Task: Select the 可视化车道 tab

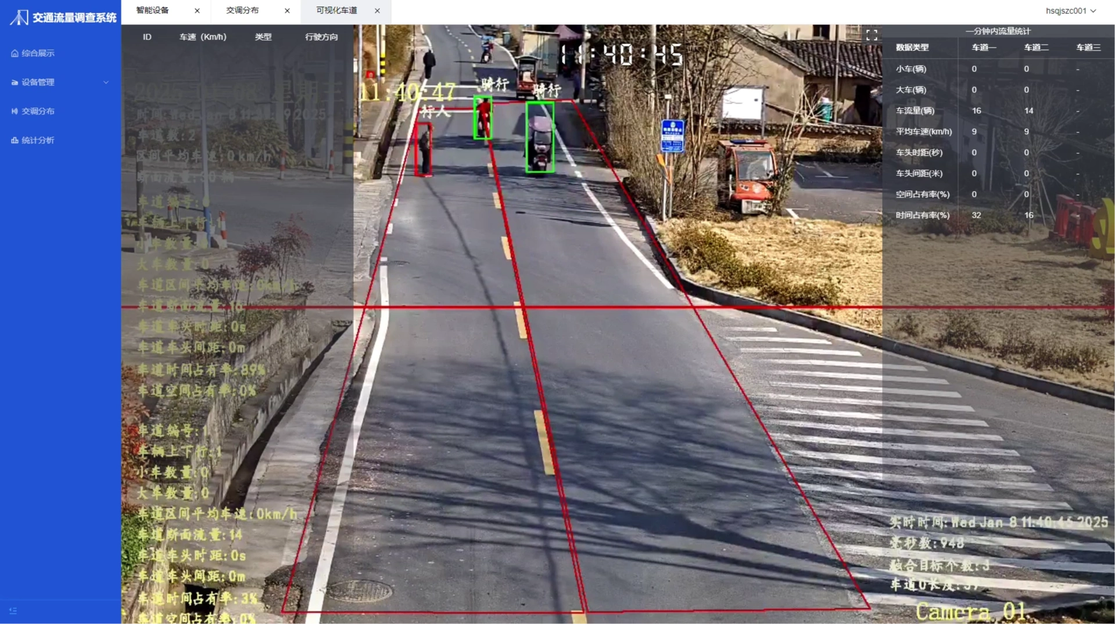Action: point(336,10)
